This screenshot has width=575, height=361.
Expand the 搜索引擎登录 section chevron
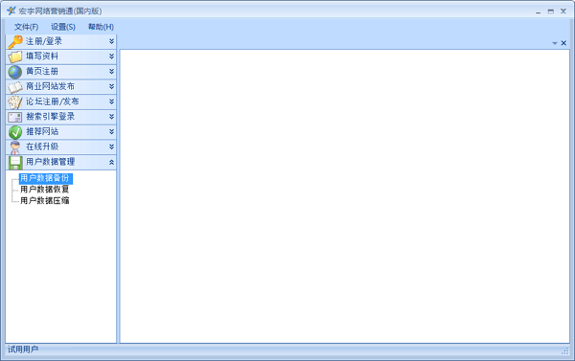pyautogui.click(x=111, y=117)
